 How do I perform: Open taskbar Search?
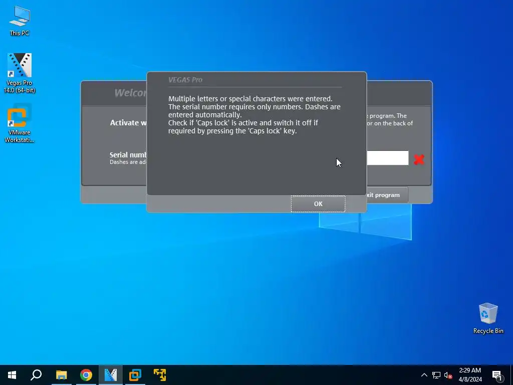(x=36, y=375)
